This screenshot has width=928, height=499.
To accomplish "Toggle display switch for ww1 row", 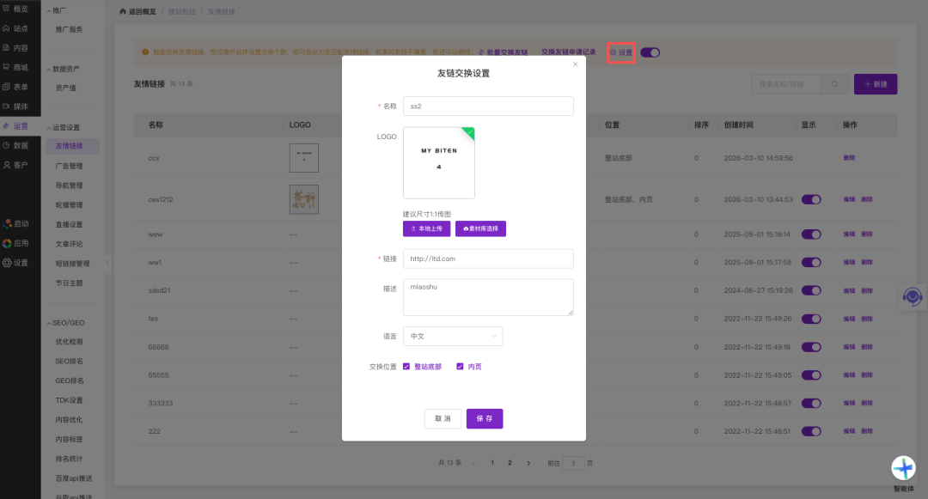I will (x=811, y=262).
